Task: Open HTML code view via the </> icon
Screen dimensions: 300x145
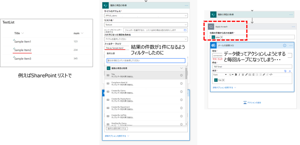Action: tap(271, 75)
